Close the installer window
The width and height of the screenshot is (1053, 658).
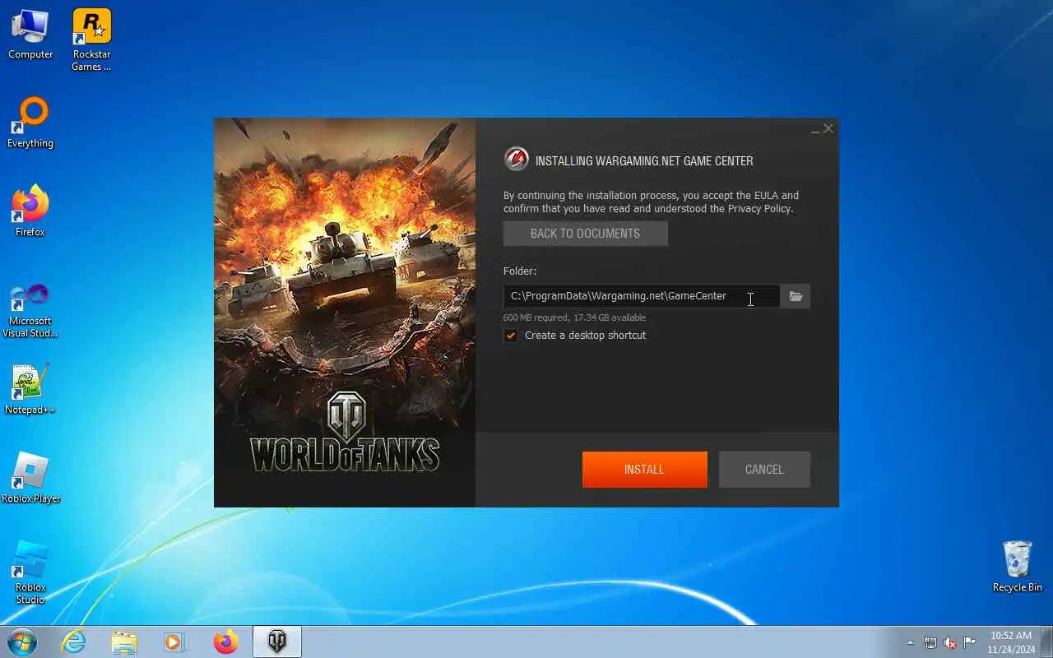point(828,128)
